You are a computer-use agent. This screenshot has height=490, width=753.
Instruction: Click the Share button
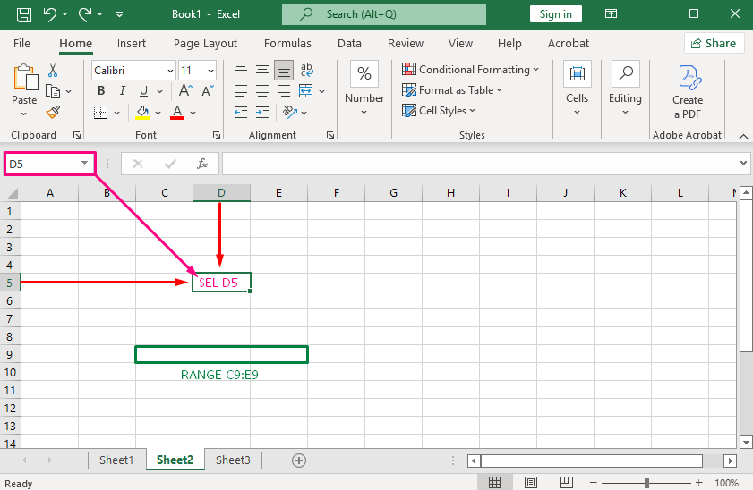pos(714,43)
